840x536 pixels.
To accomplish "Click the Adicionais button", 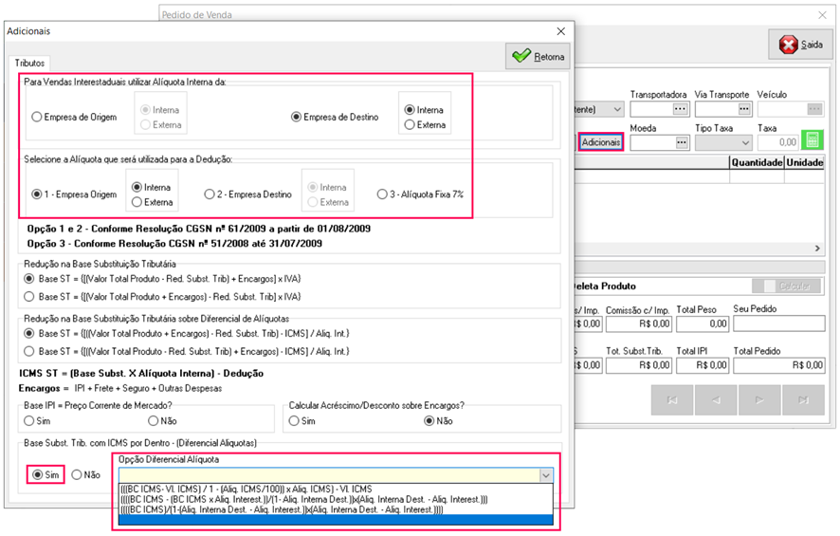I will (x=601, y=141).
